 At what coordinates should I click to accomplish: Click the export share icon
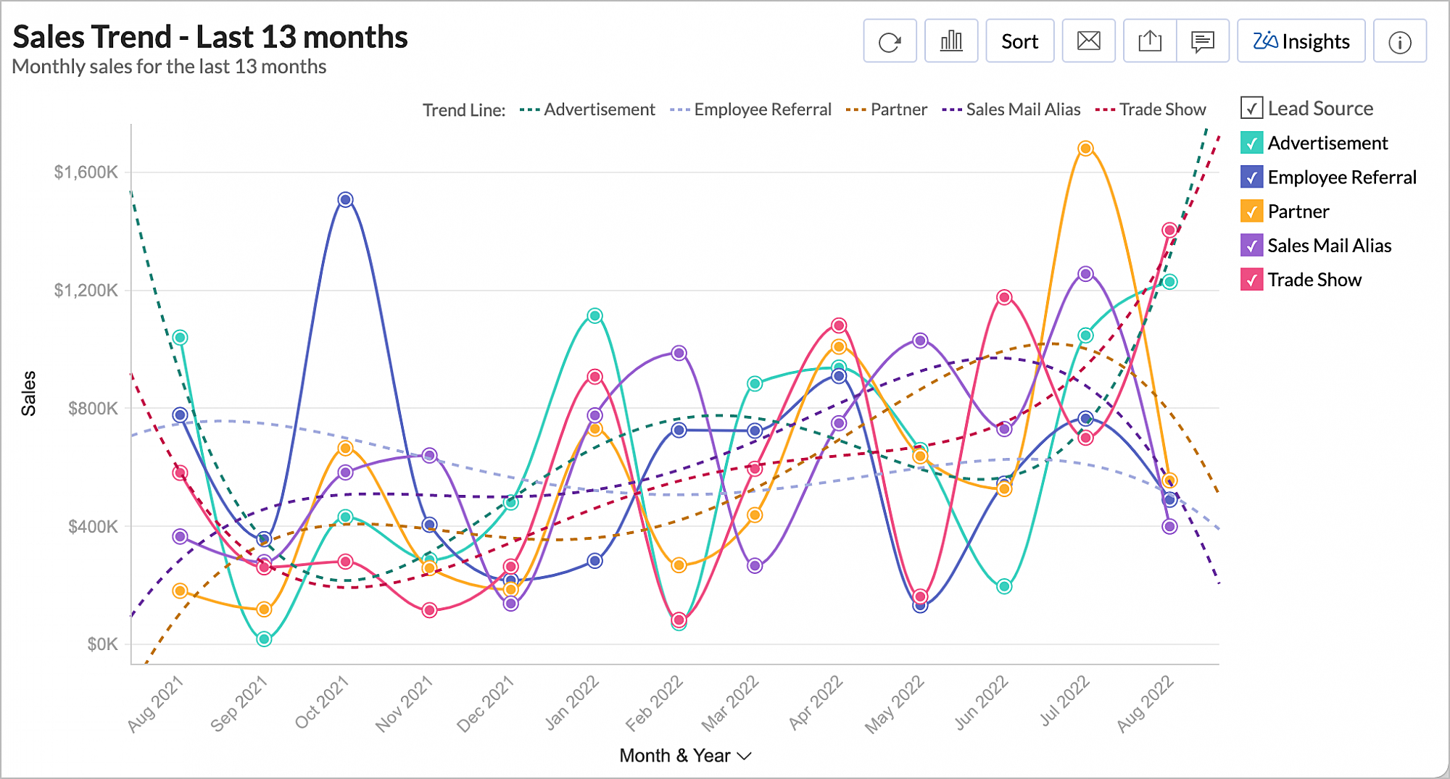pos(1149,41)
